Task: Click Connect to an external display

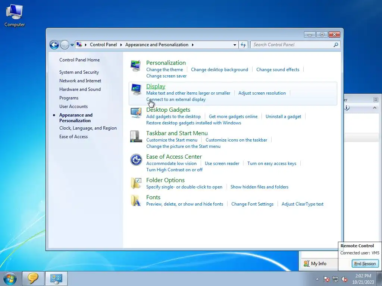Action: coord(176,99)
